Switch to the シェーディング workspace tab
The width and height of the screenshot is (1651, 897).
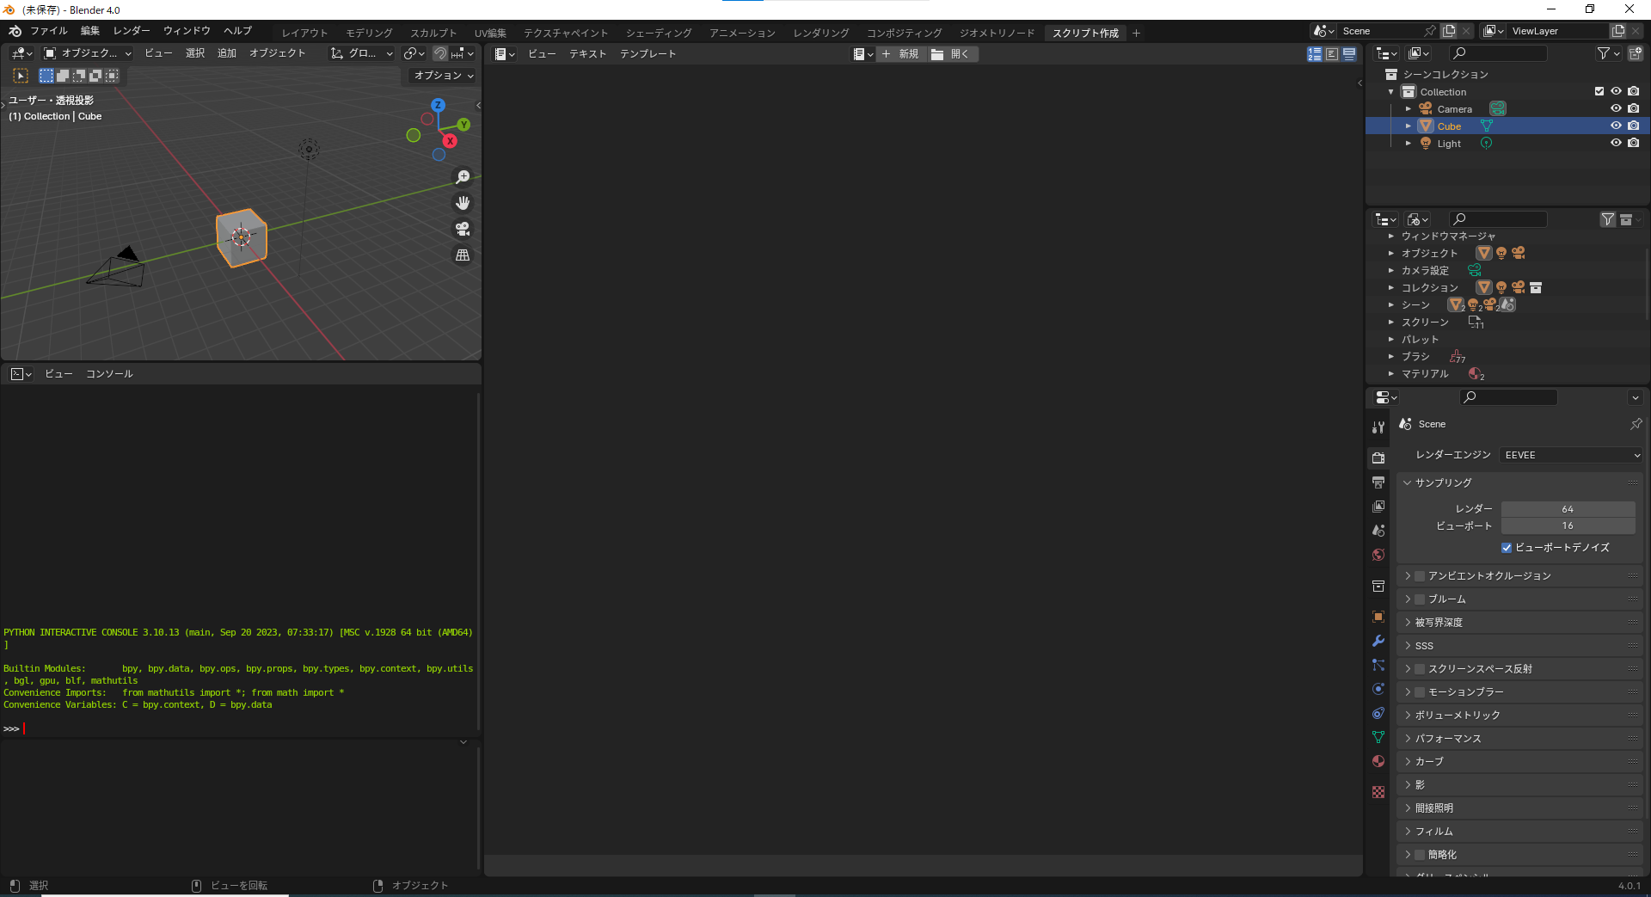[x=658, y=32]
